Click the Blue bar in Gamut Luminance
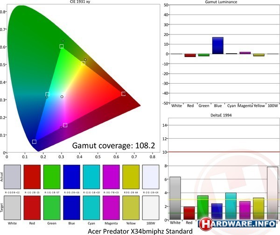280x235 pixels. point(218,46)
